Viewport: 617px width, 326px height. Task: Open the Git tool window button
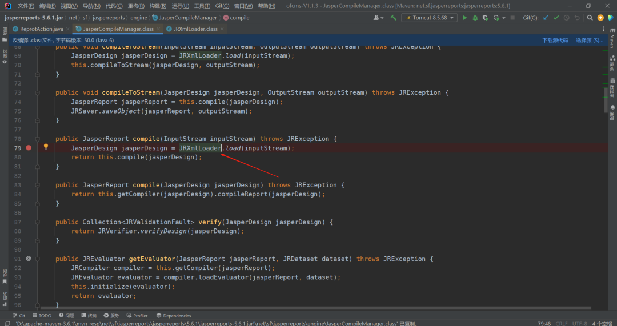19,315
